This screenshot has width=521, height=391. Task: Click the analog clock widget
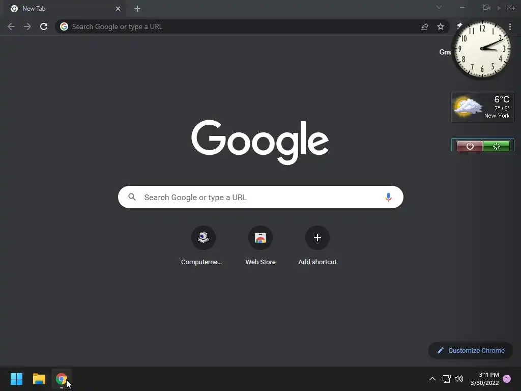click(482, 49)
